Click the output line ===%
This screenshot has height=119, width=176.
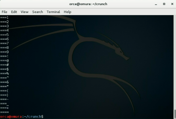(x=4, y=74)
